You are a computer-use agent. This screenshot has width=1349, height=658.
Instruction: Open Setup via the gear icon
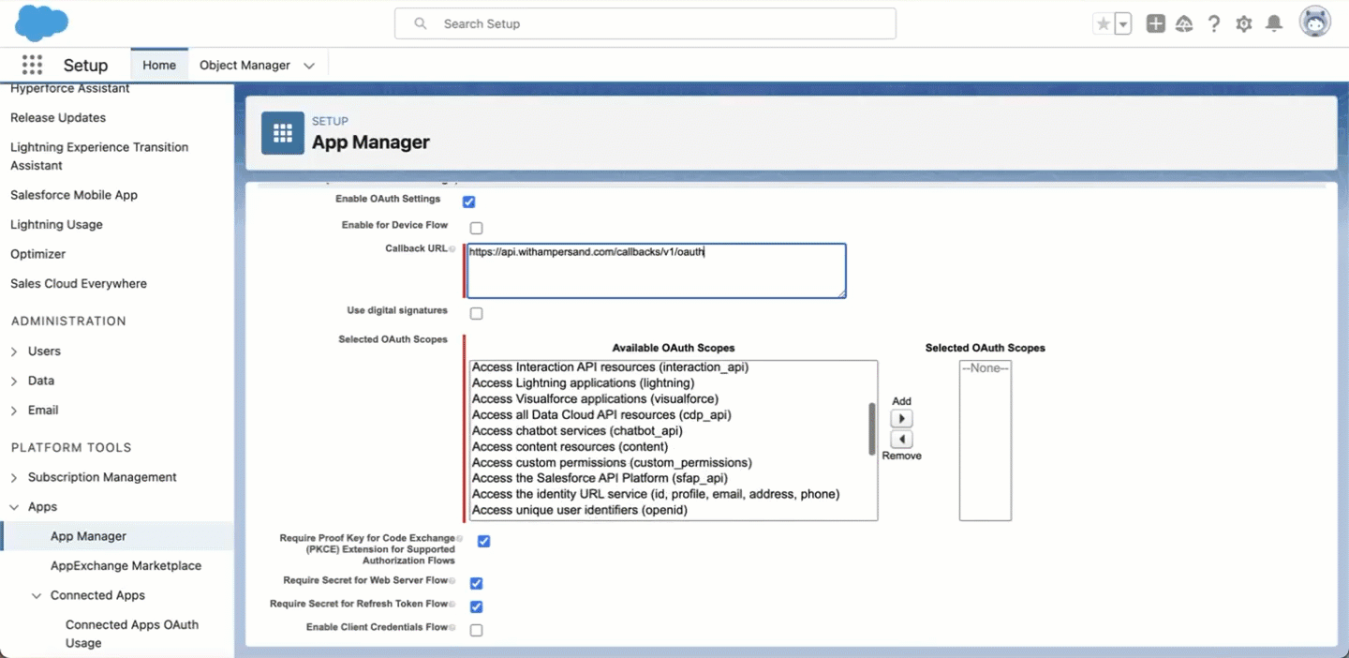pyautogui.click(x=1244, y=22)
